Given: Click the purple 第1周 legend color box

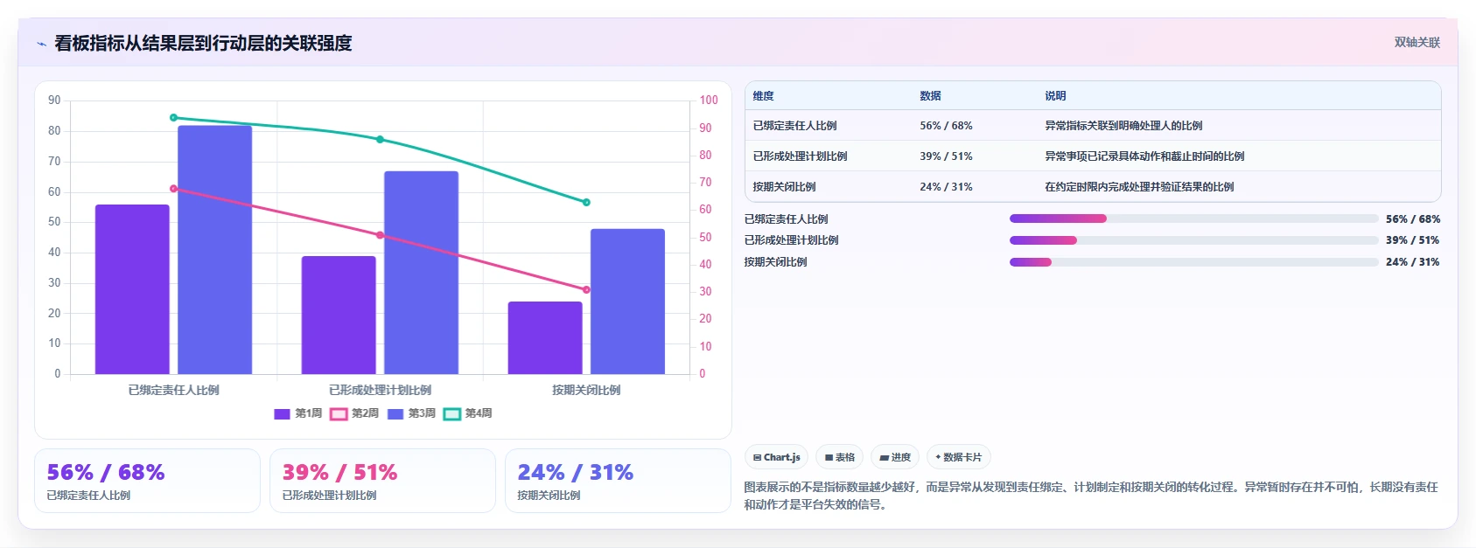Looking at the screenshot, I should pos(282,414).
